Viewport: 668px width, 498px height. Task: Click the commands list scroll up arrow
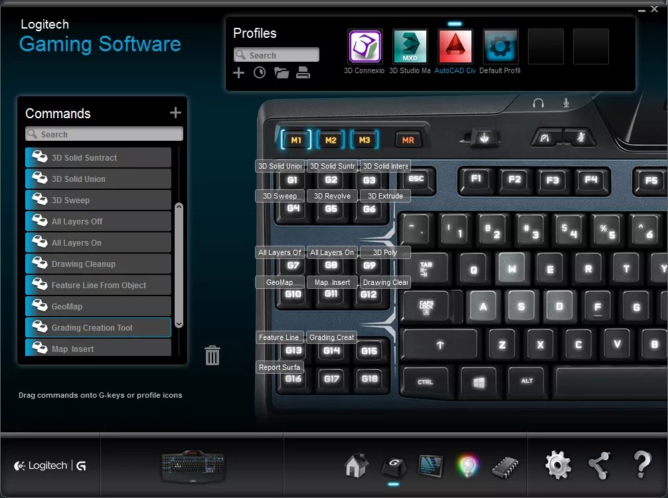tap(179, 207)
